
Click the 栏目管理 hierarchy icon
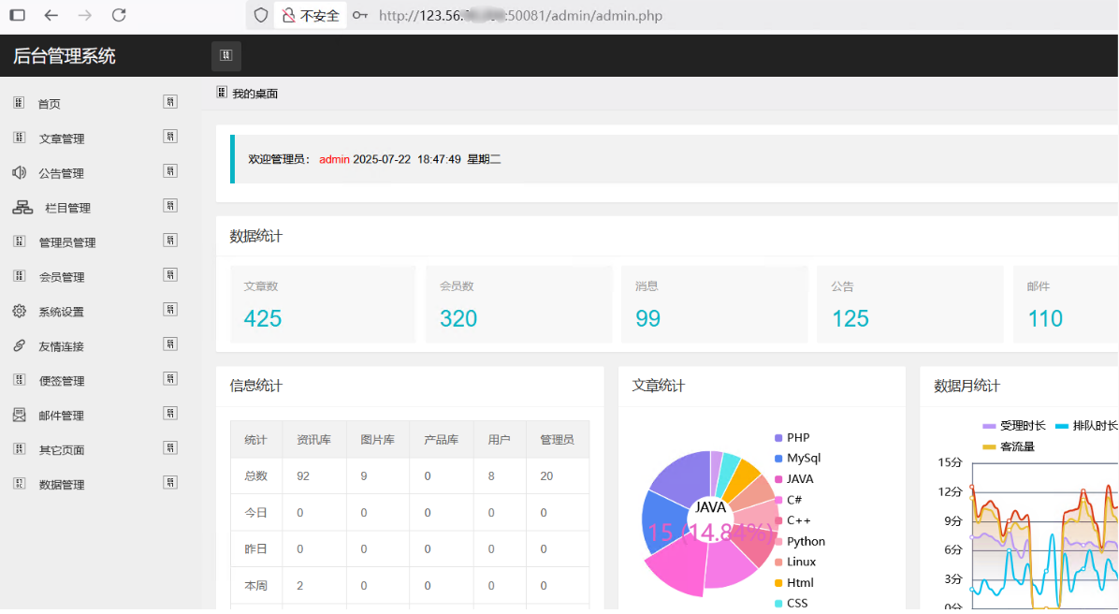click(x=22, y=207)
